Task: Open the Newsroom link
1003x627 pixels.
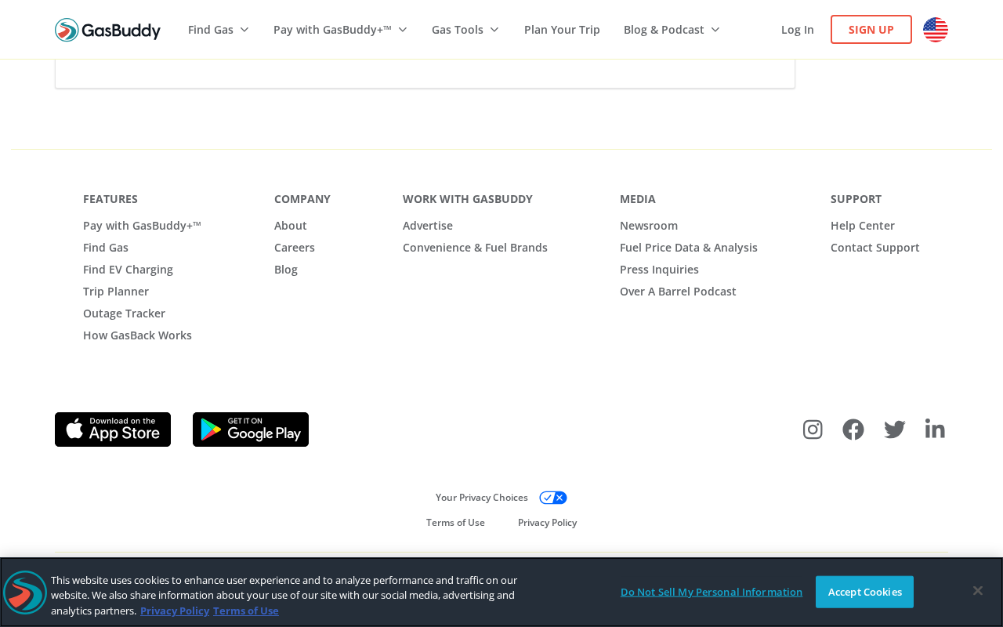Action: [649, 226]
